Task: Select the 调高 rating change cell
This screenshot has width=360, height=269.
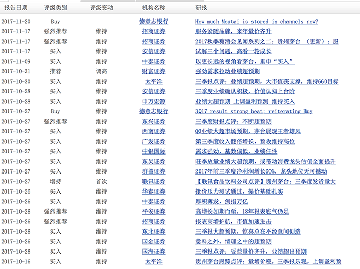Action: click(x=101, y=71)
